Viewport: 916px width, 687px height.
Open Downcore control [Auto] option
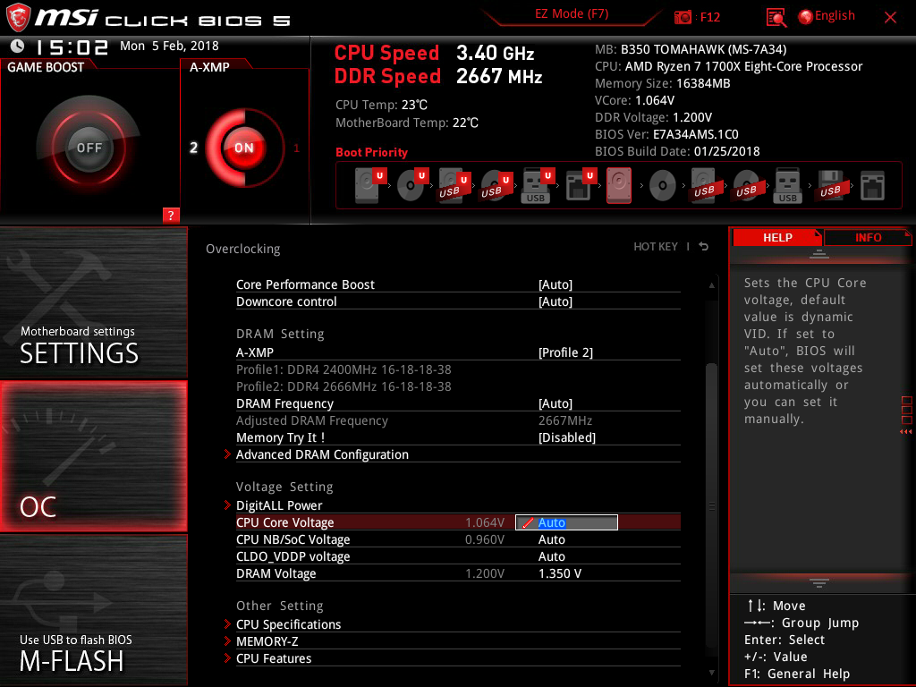[556, 301]
